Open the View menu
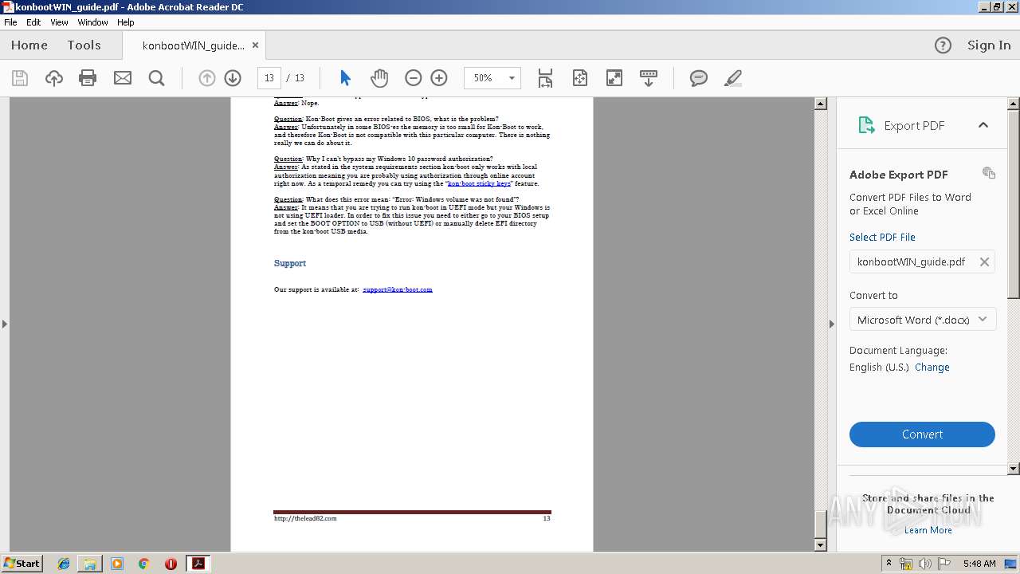The height and width of the screenshot is (574, 1020). 59,22
